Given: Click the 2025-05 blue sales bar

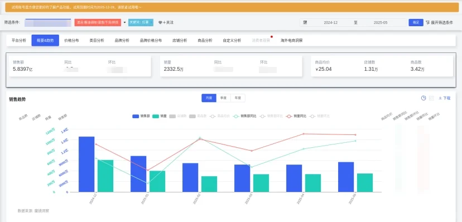Looking at the screenshot, I should pos(346,177).
